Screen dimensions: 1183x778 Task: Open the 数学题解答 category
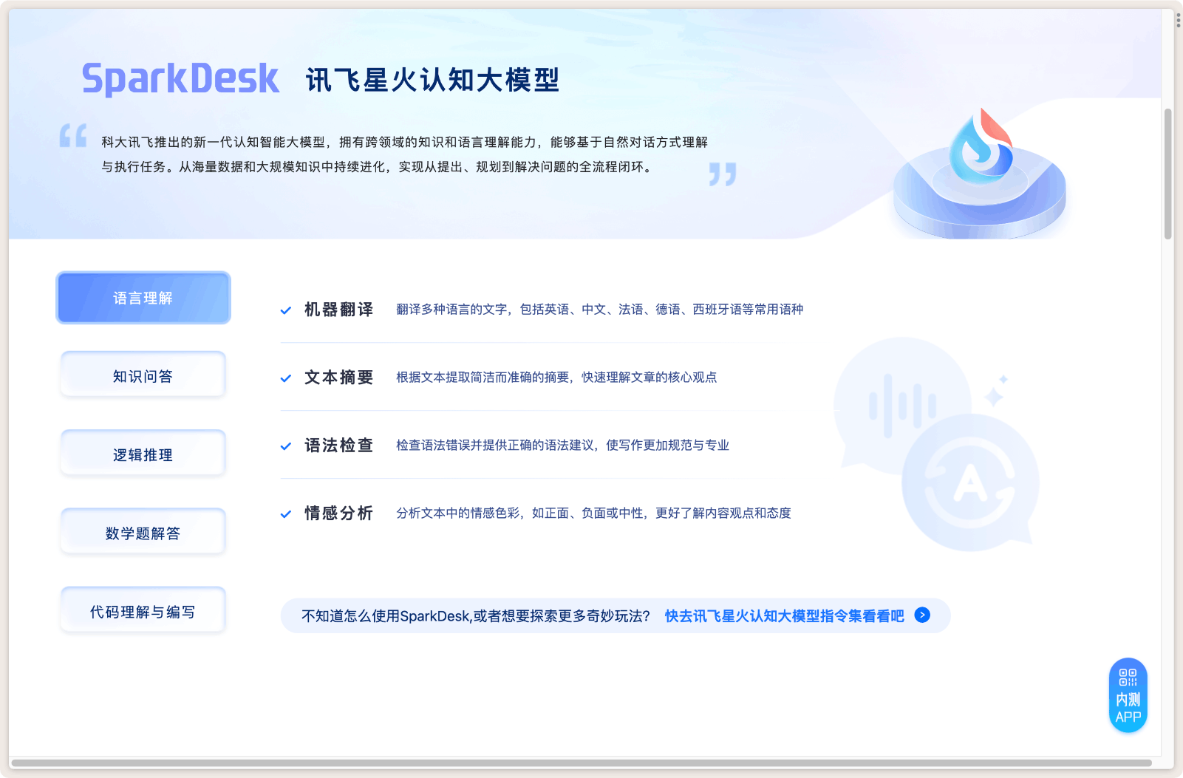pos(143,530)
